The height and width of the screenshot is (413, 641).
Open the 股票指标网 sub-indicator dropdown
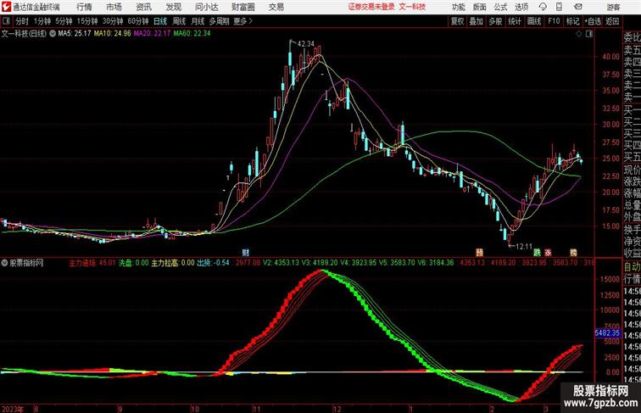tap(4, 263)
